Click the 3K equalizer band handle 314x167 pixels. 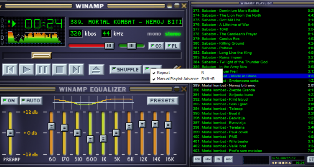[116, 133]
